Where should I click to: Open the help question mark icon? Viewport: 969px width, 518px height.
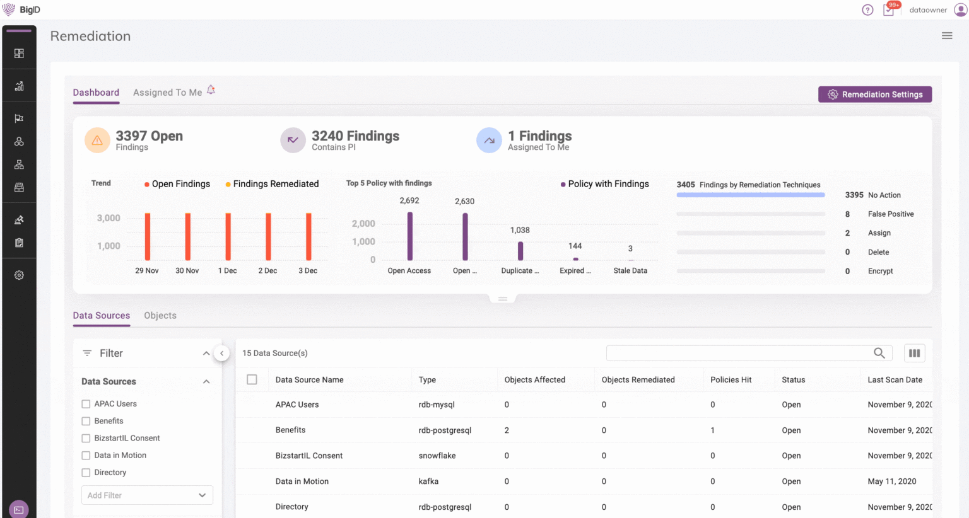click(867, 10)
